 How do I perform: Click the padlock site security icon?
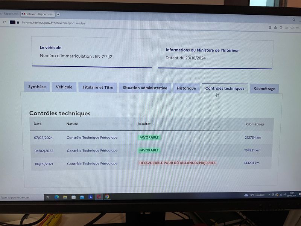18,22
